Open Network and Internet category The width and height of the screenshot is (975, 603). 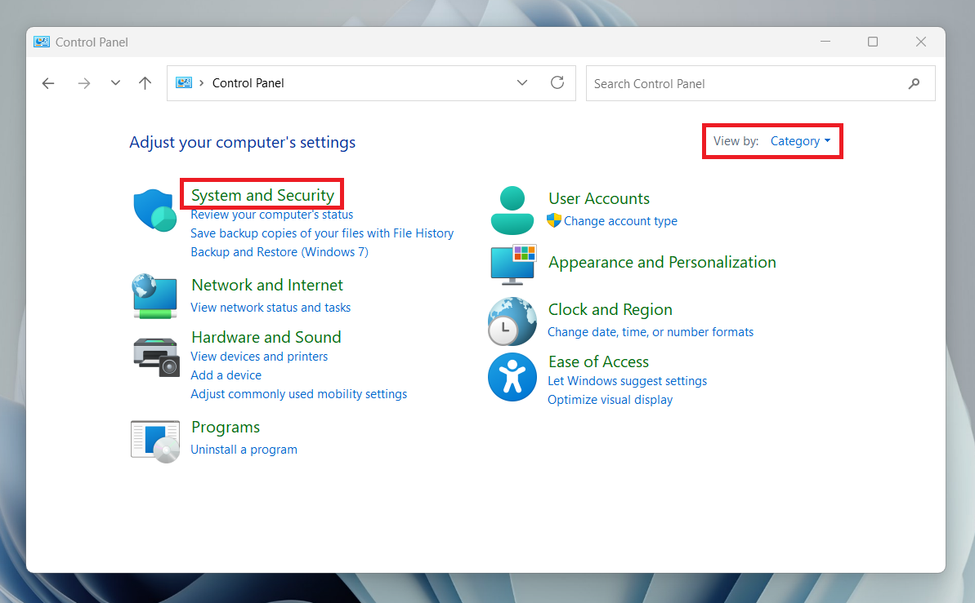(267, 285)
